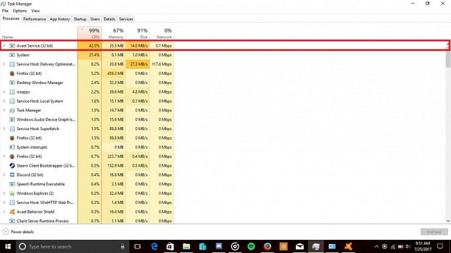Click the 'Type here to search' box
The height and width of the screenshot is (253, 451).
pyautogui.click(x=71, y=247)
